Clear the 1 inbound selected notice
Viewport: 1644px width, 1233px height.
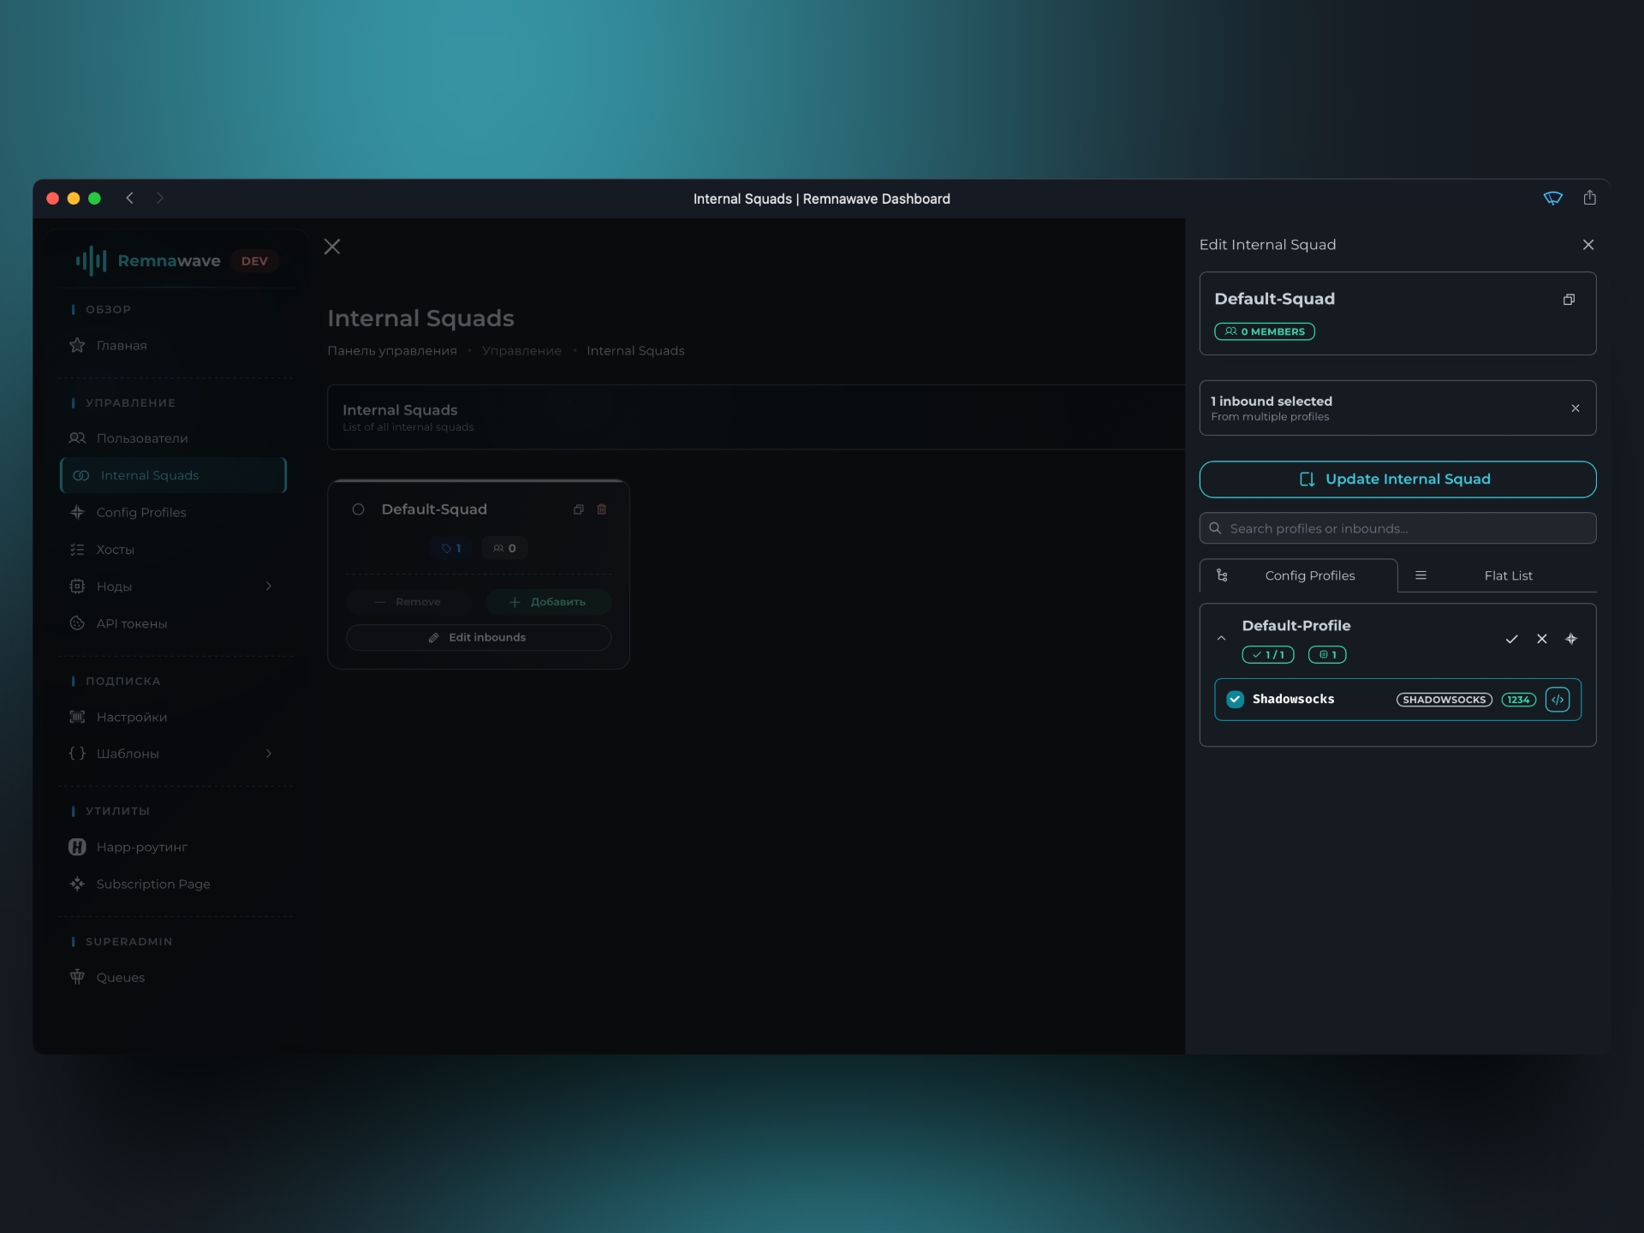(1575, 408)
